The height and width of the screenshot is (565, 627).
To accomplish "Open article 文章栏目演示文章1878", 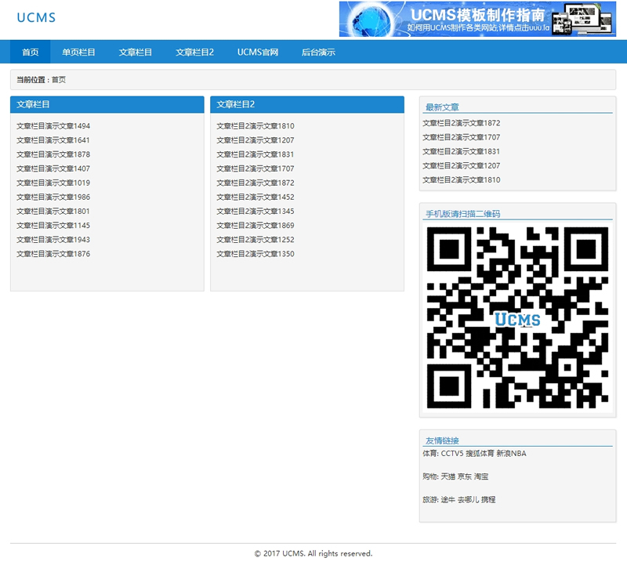I will [x=53, y=154].
